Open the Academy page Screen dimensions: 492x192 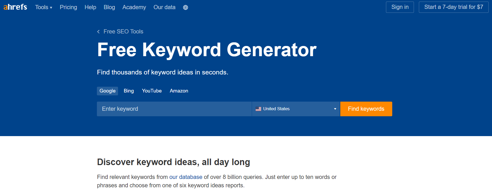coord(134,7)
